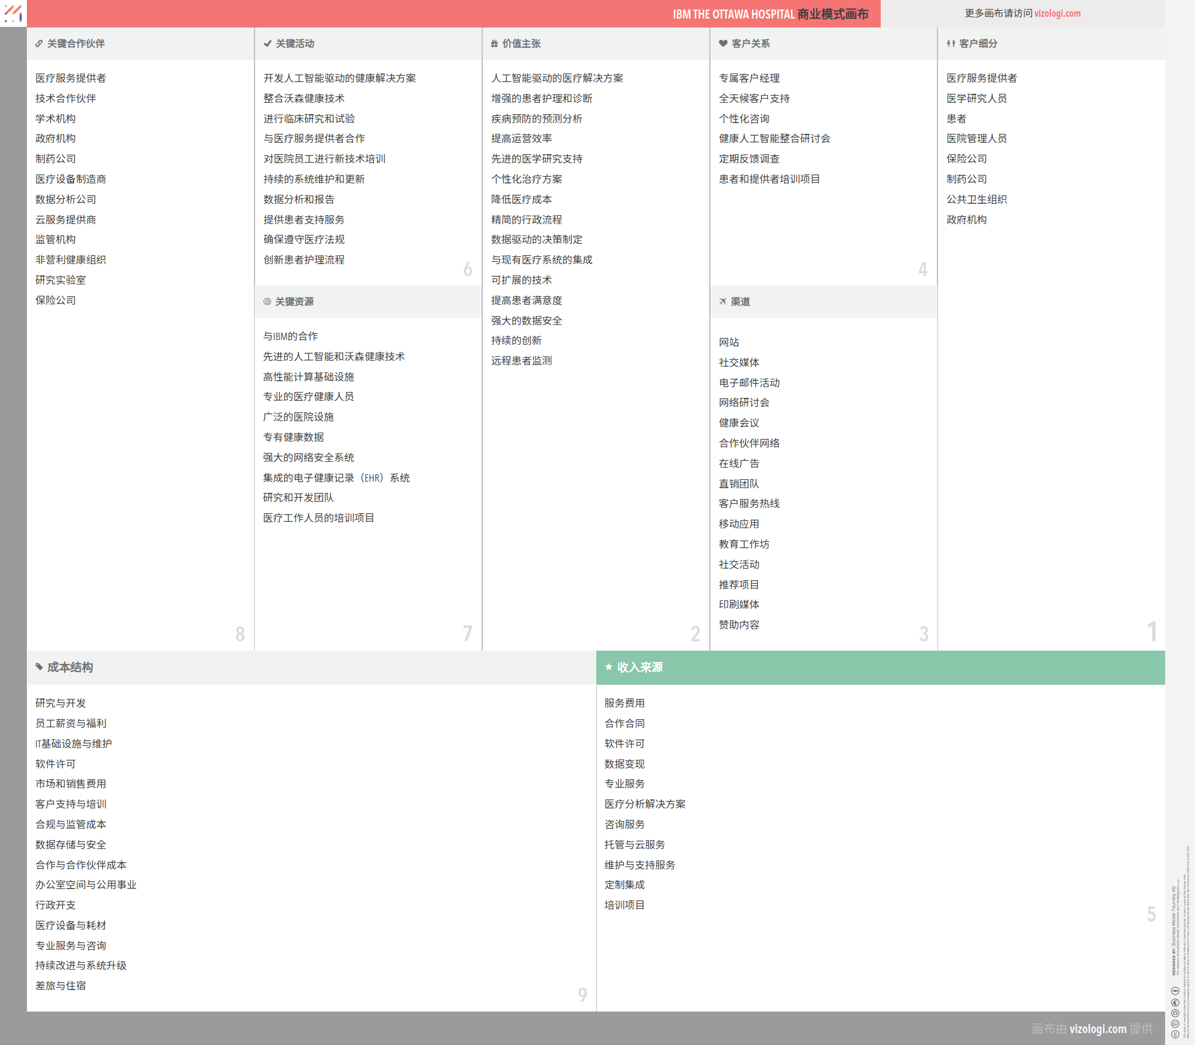The width and height of the screenshot is (1195, 1045).
Task: Click the people icon beside 客户细分
Action: click(x=951, y=44)
